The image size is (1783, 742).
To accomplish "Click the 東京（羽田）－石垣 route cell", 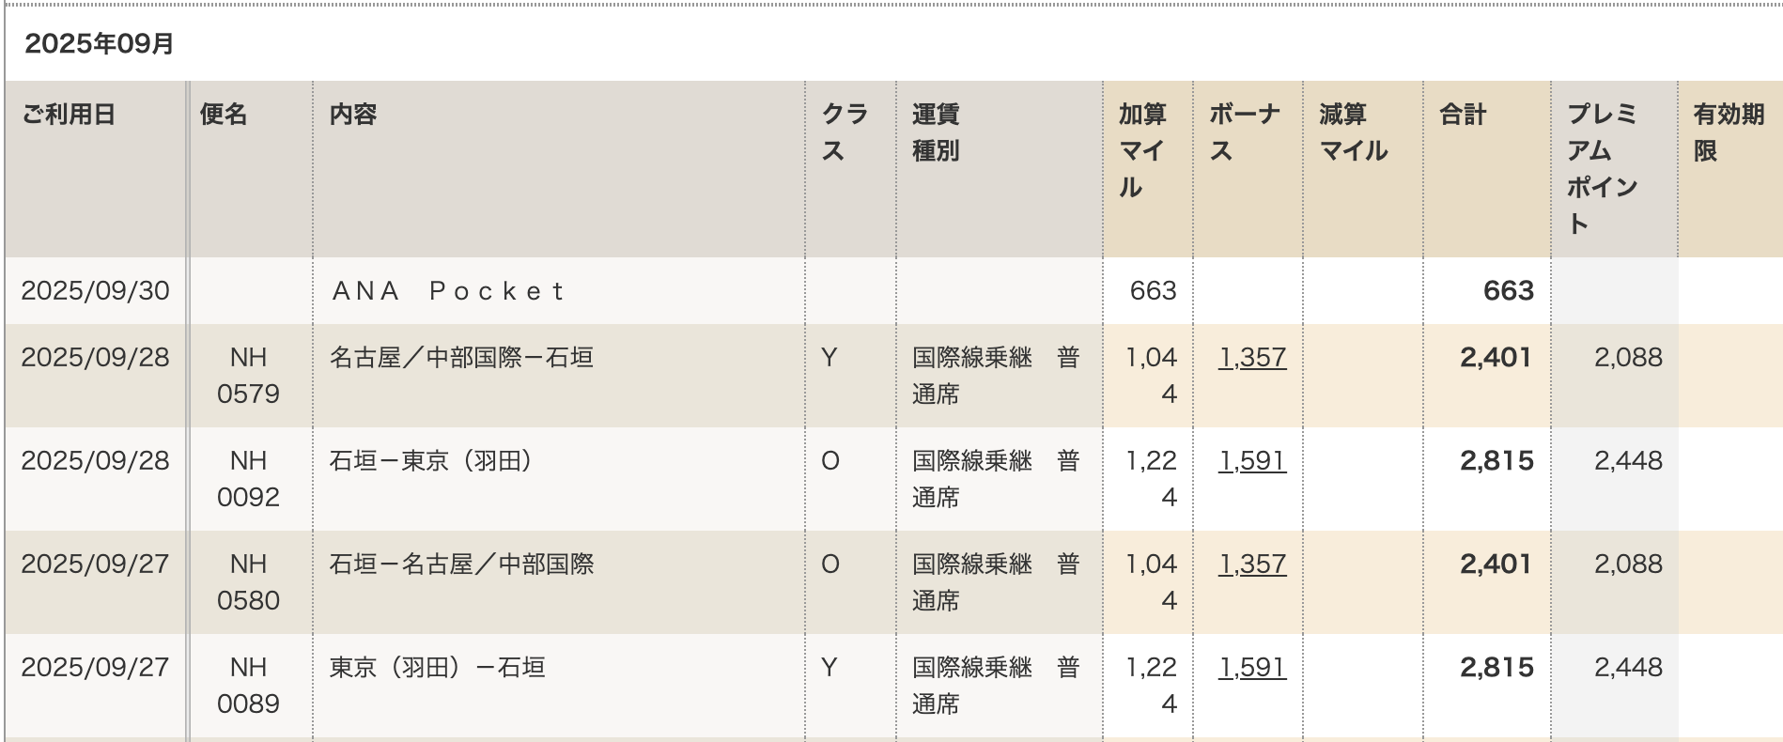I will click(x=437, y=668).
